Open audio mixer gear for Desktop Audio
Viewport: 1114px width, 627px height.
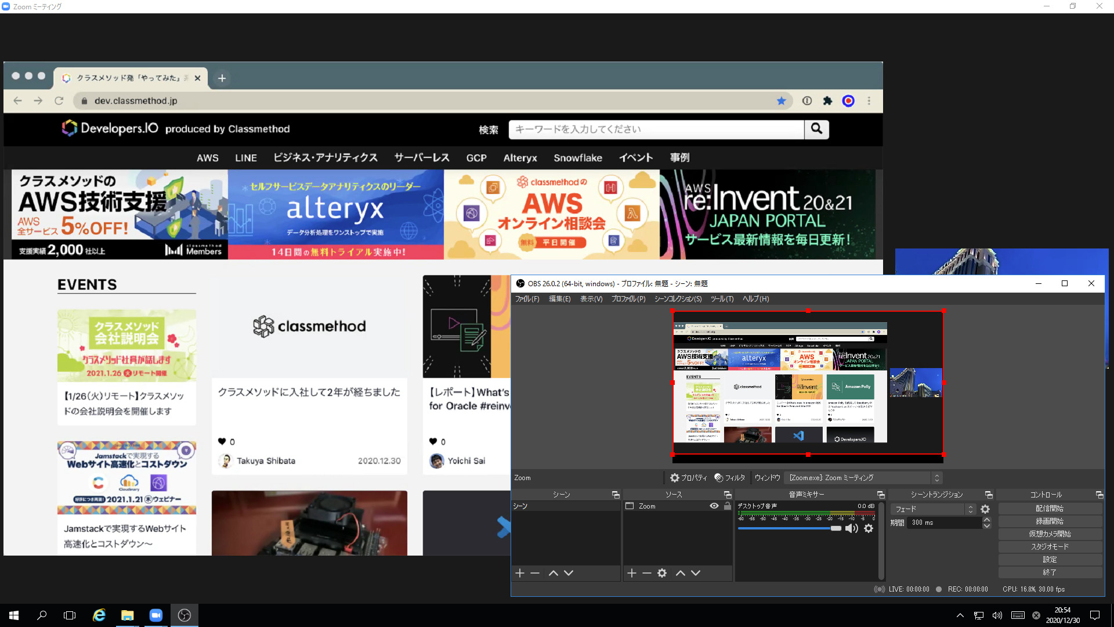tap(869, 528)
